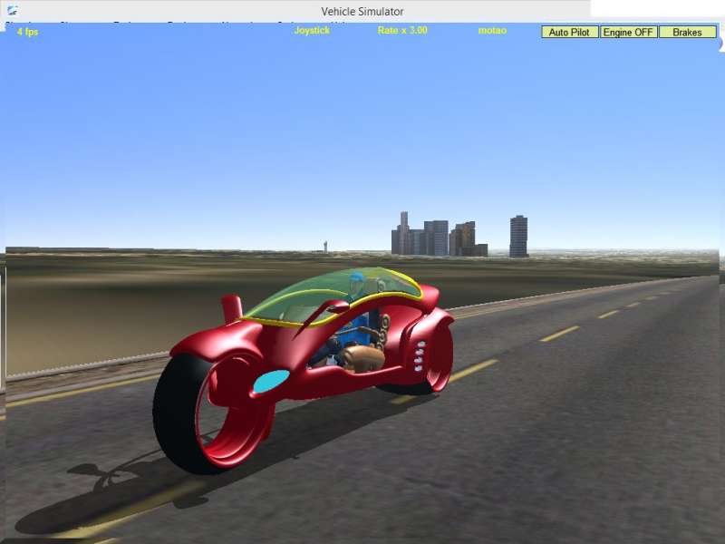The image size is (725, 544).
Task: Click the "Joystick" control mode label
Action: pos(312,31)
